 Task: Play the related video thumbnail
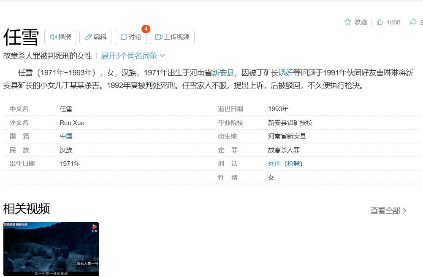click(51, 248)
